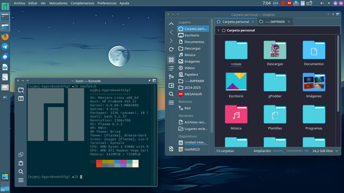The image size is (344, 193).
Task: Open MEGAheoft in Places panel
Action: tap(193, 94)
